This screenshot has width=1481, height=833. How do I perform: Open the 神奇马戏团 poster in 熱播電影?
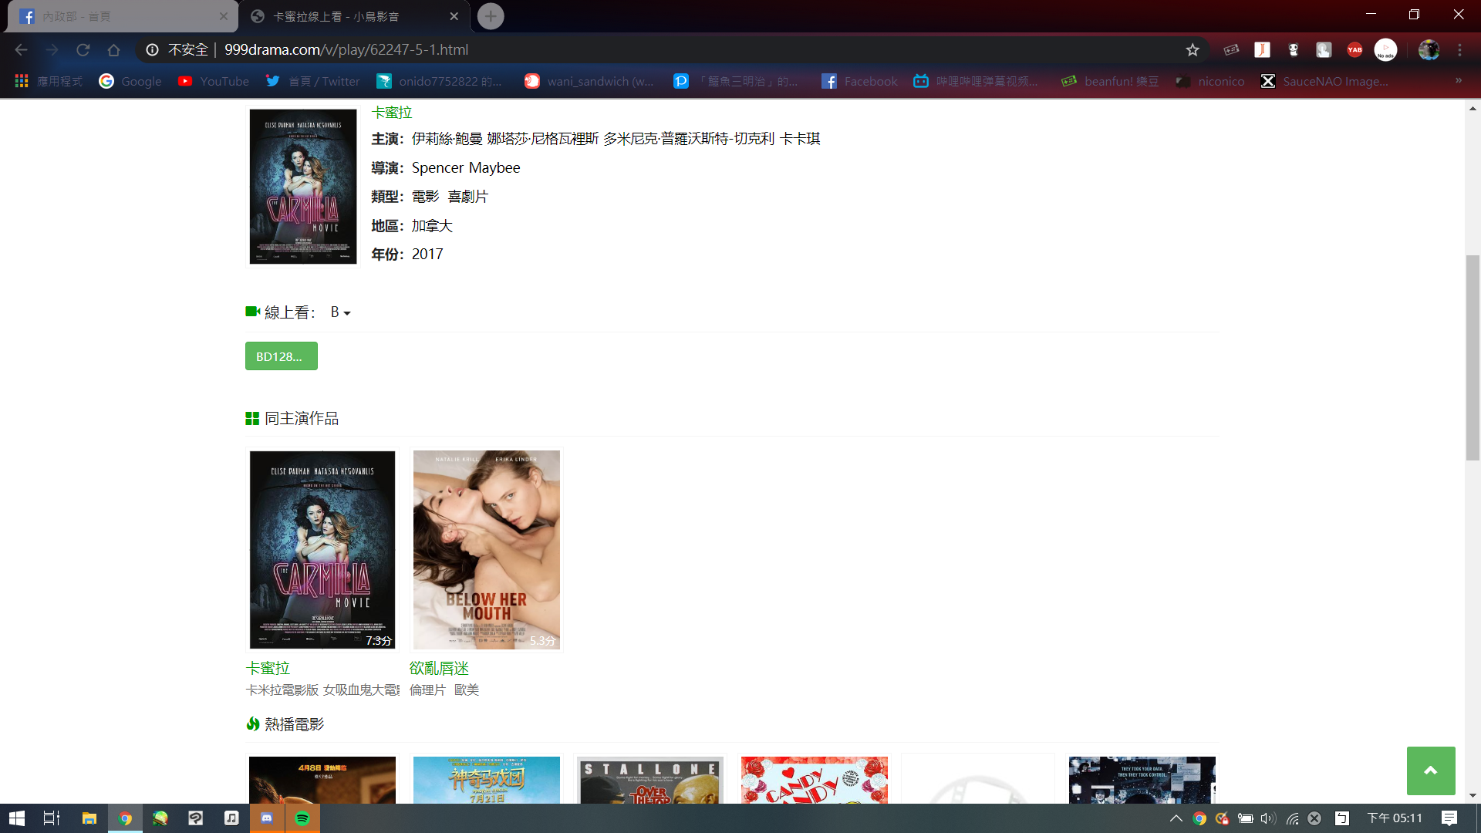pyautogui.click(x=487, y=780)
